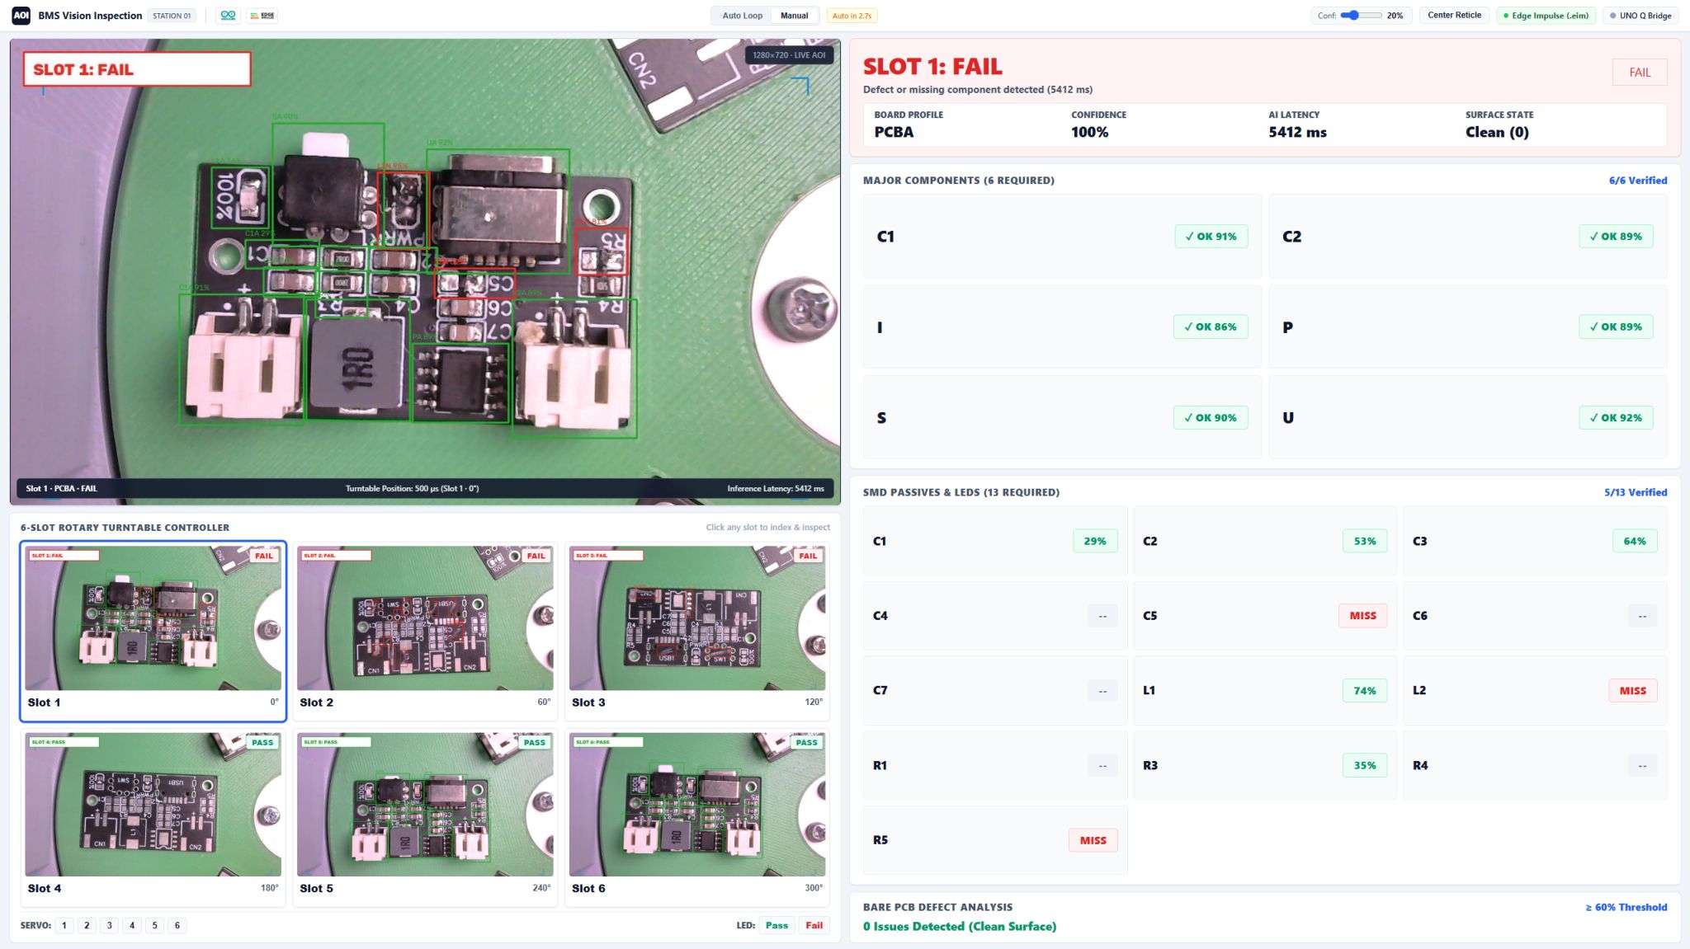The width and height of the screenshot is (1690, 949).
Task: Click the L1 74% confidence badge
Action: [1364, 691]
